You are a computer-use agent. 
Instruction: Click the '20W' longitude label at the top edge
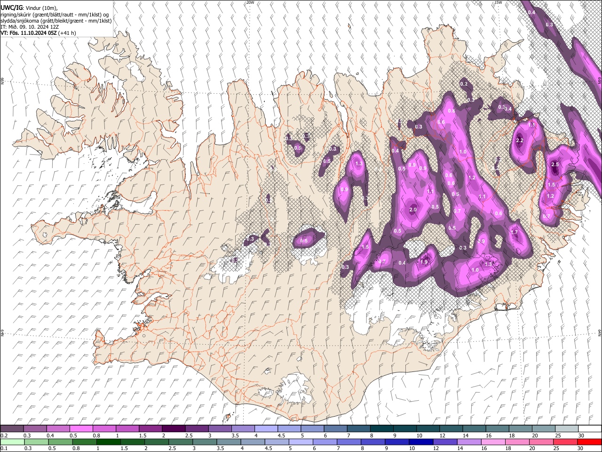coord(250,2)
